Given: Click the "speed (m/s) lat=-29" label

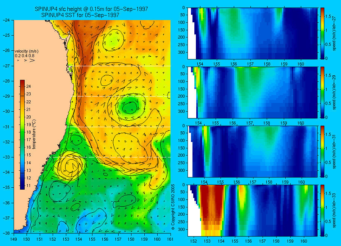Looking at the screenshot, I should [x=335, y=92].
